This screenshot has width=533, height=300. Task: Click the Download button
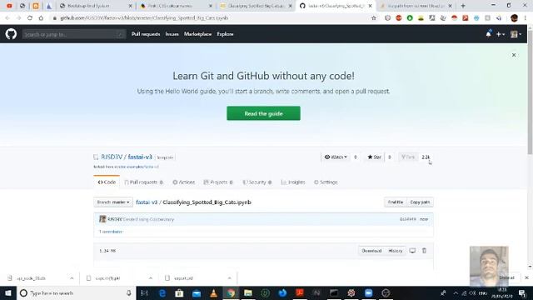coord(371,251)
